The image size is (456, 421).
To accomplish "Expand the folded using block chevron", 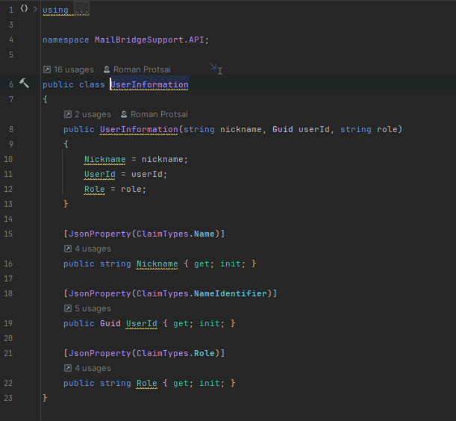I will (x=35, y=9).
